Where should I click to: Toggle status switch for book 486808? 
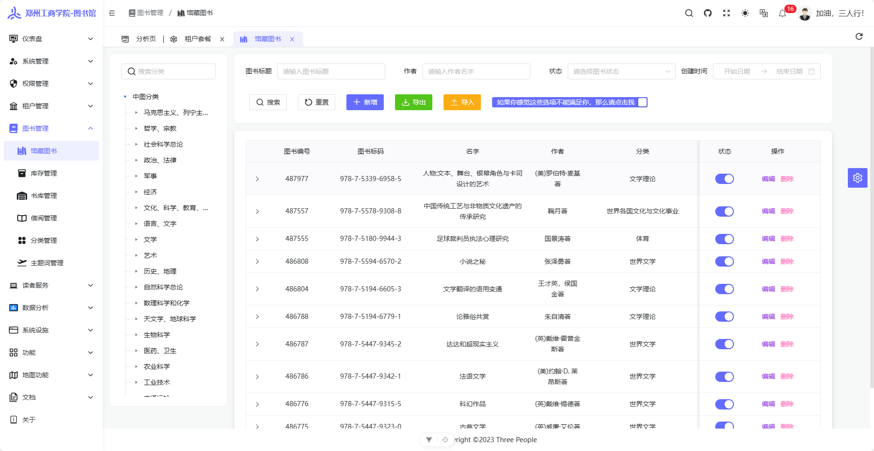coord(725,261)
